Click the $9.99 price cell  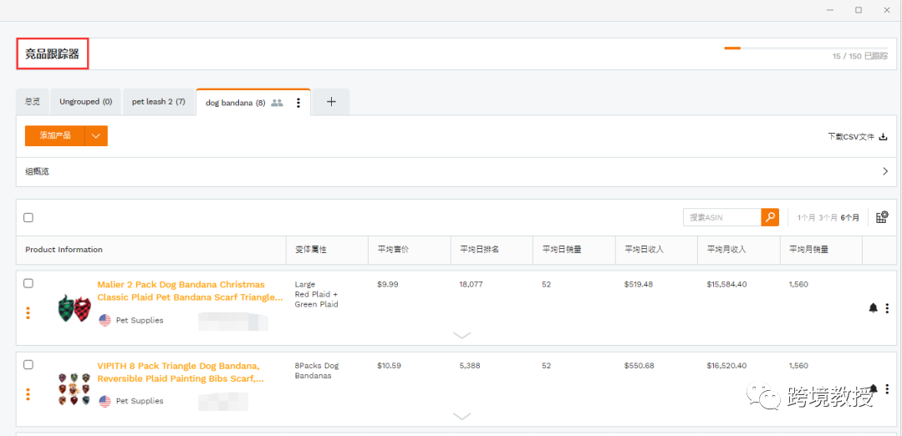[388, 284]
